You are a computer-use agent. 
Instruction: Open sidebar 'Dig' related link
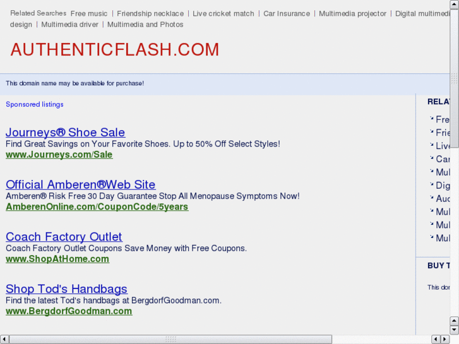(443, 186)
